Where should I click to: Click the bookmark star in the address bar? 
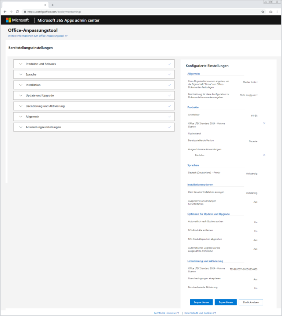click(x=263, y=11)
